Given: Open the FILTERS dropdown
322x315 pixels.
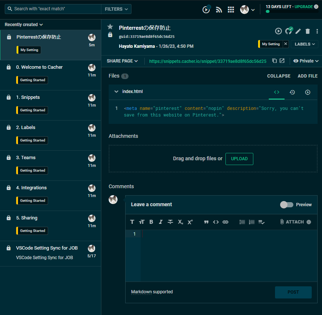Looking at the screenshot, I should pos(116,9).
